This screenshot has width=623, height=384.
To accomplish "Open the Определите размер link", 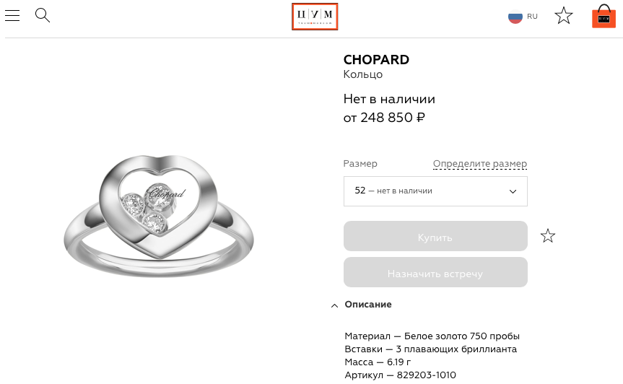I will pyautogui.click(x=480, y=164).
